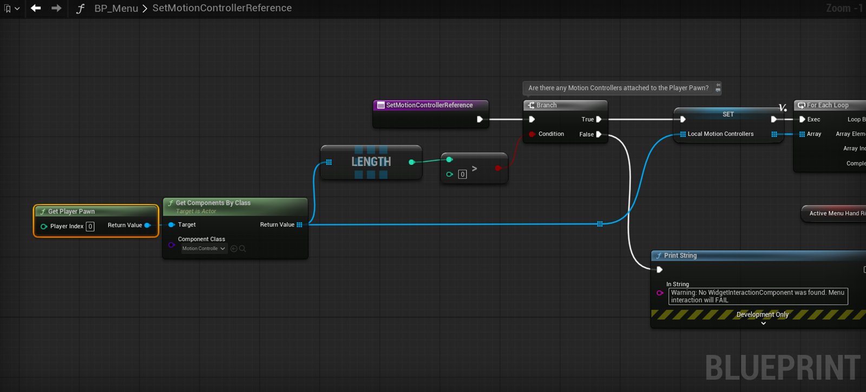
Task: Open the Motion Controller class dropdown
Action: pos(204,249)
